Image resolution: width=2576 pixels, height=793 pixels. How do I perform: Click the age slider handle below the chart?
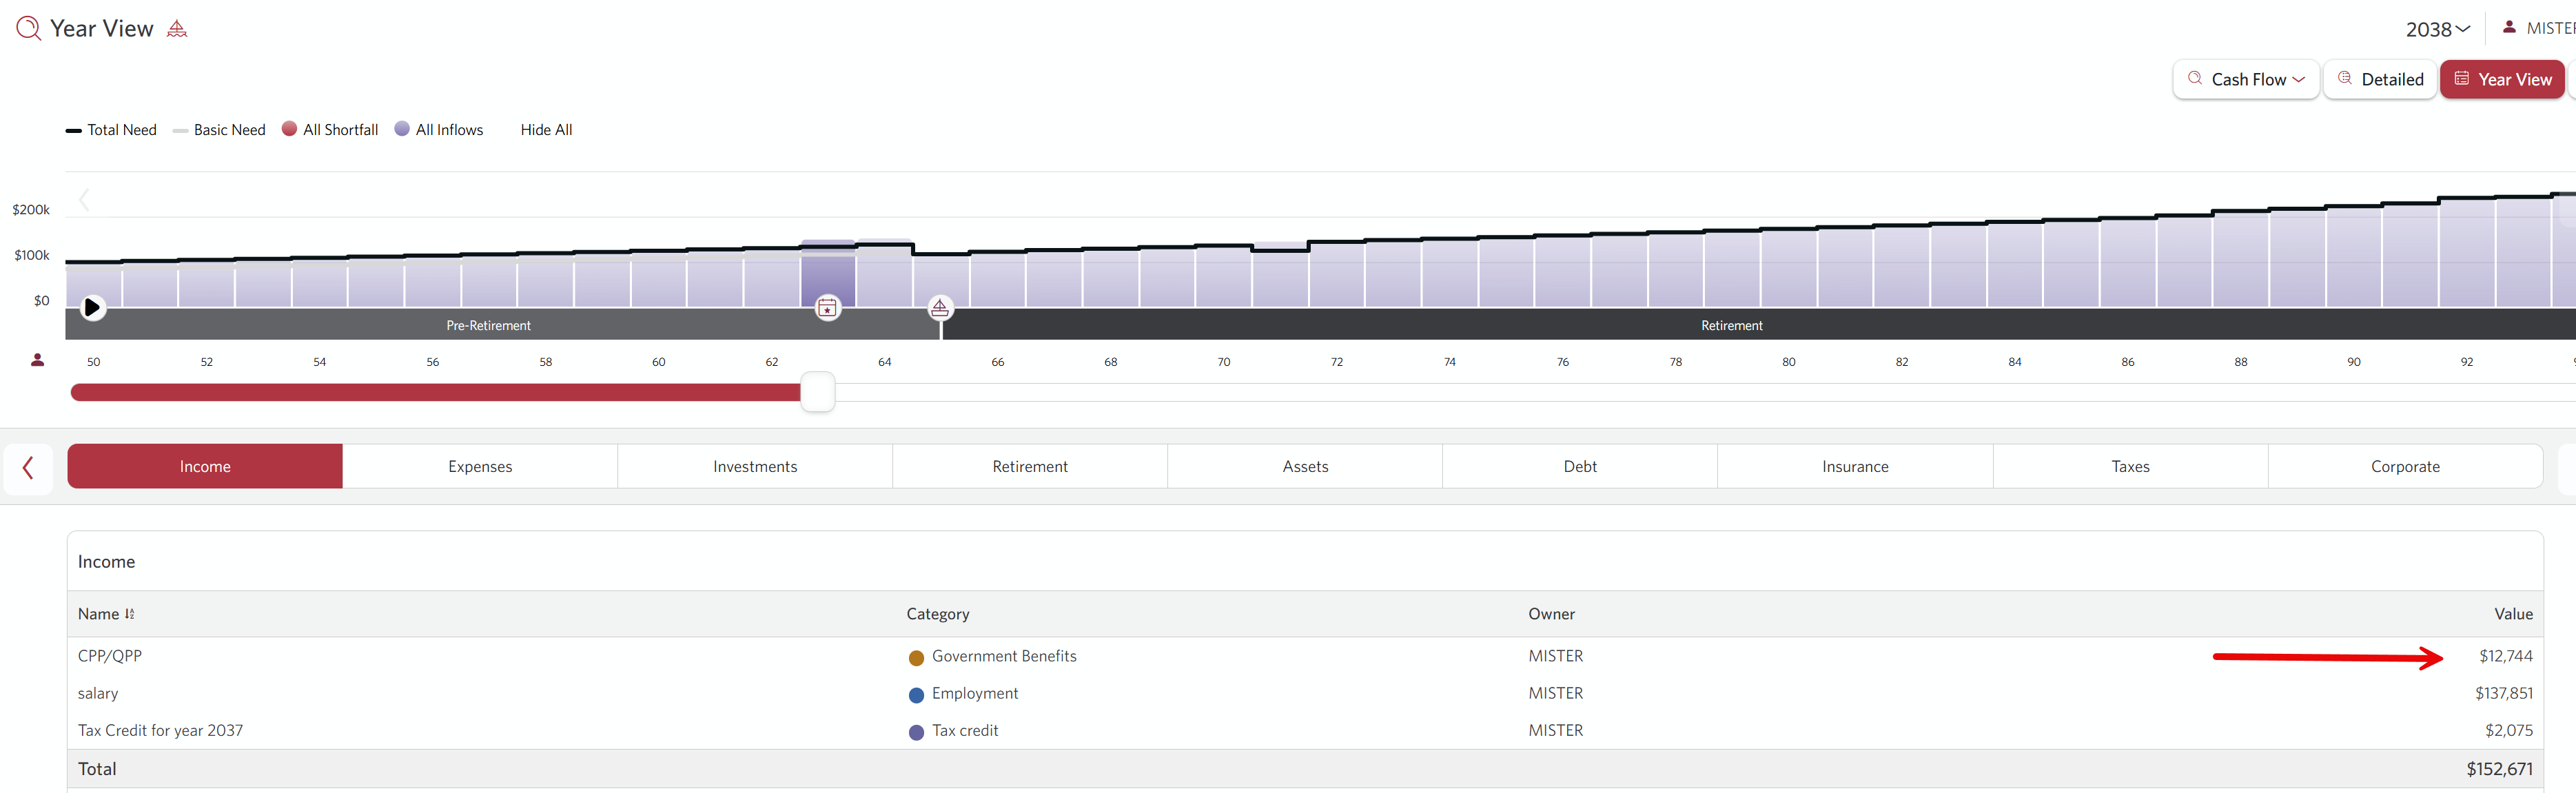click(x=818, y=392)
